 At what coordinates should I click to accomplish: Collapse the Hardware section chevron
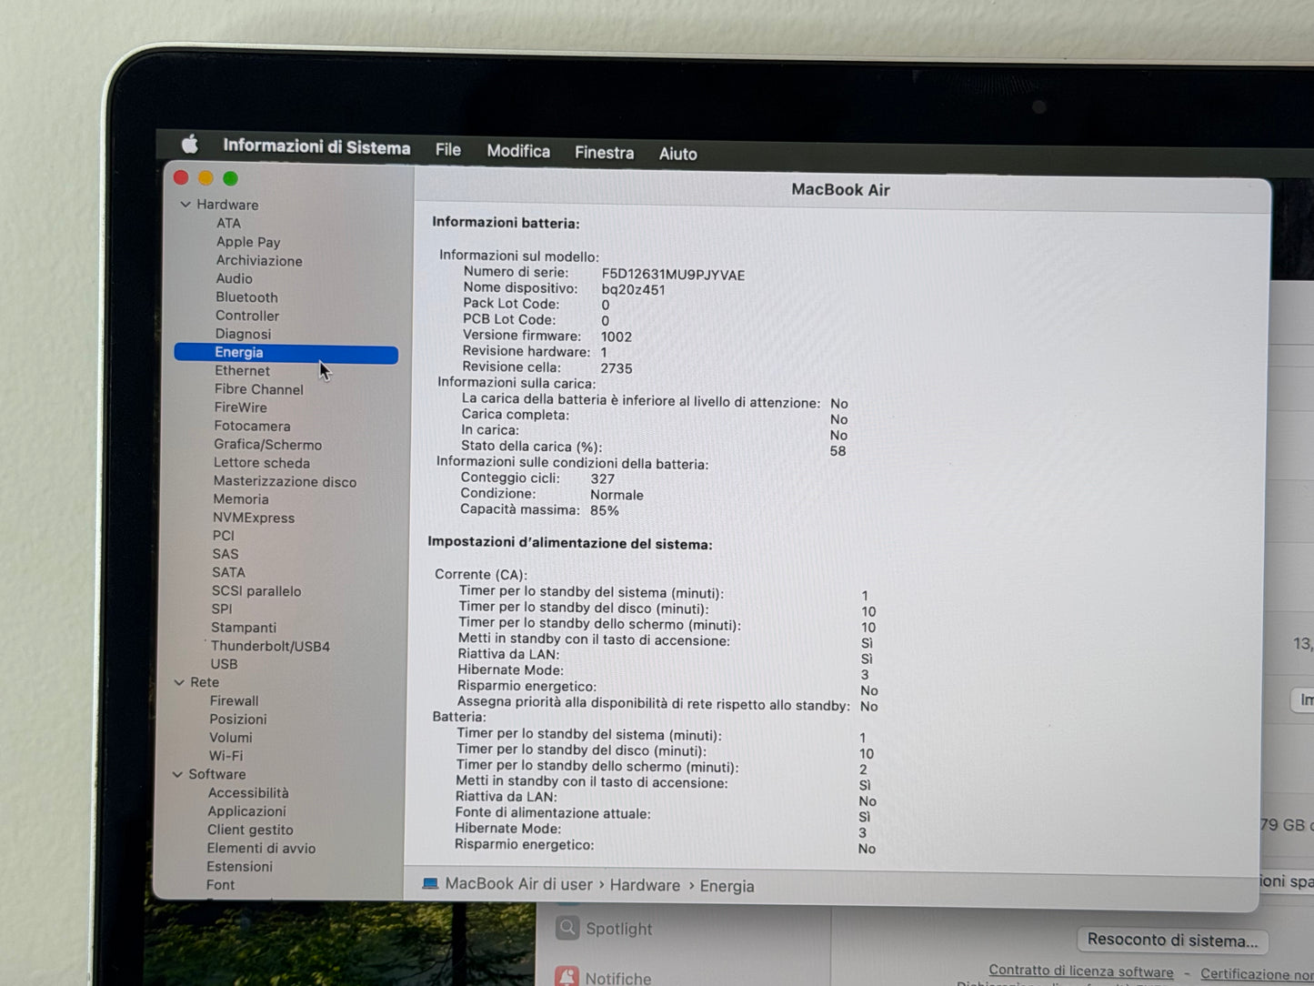point(186,205)
